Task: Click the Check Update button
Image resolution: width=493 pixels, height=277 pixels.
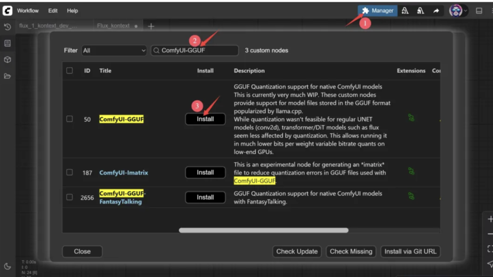Action: coord(297,251)
